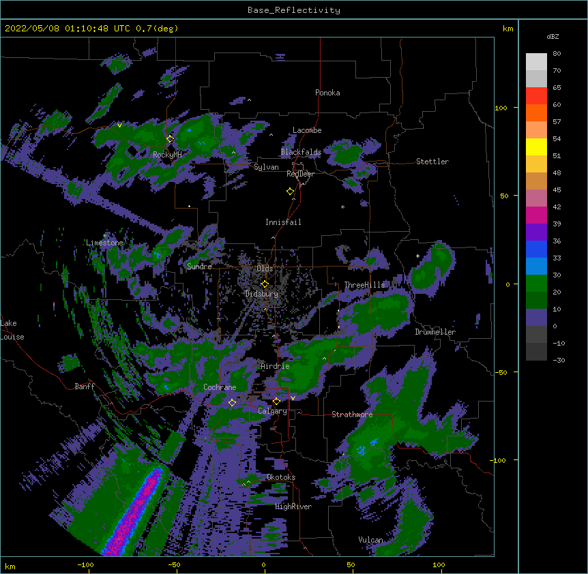Screen dimensions: 588x574
Task: Select the yellow diamond marker below Olds
Action: tap(265, 284)
